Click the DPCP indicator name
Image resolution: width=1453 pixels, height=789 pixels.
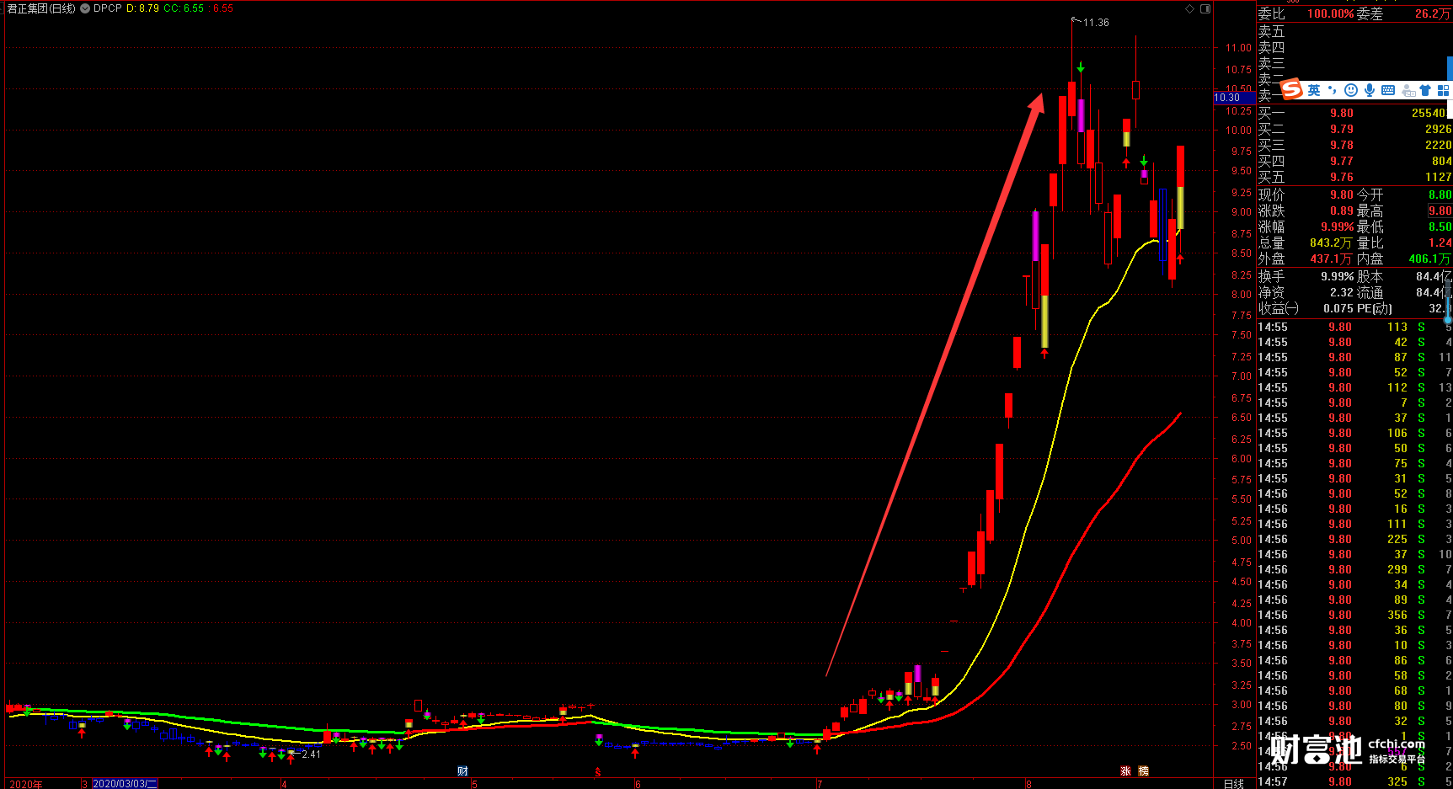coord(108,8)
